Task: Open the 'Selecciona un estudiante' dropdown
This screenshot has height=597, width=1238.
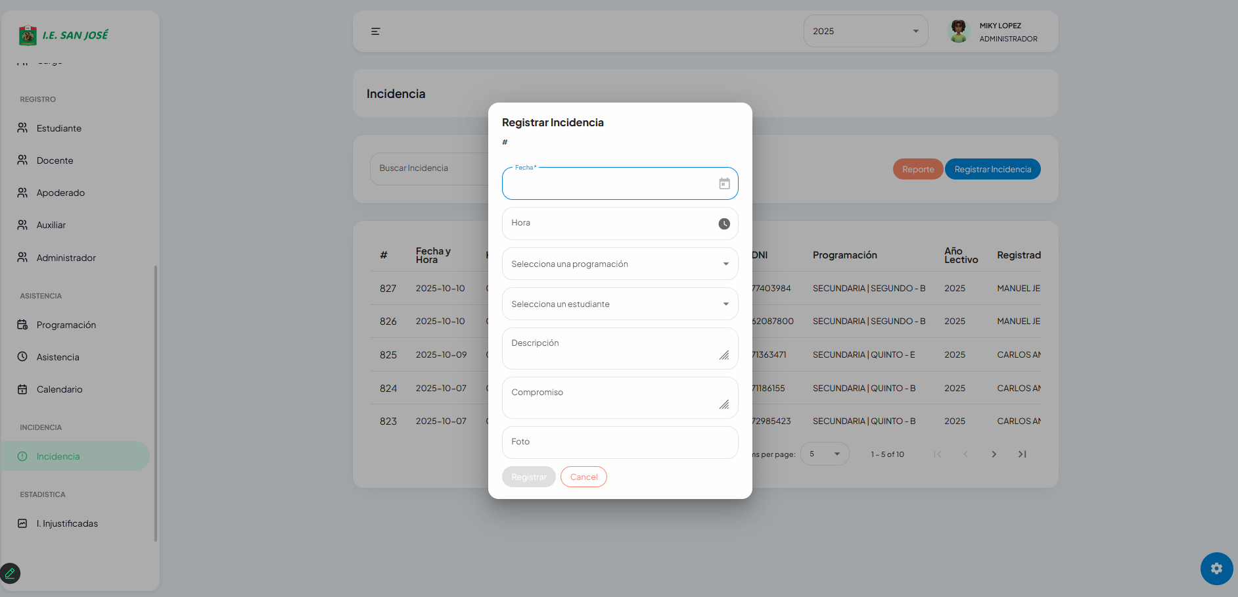Action: point(620,304)
